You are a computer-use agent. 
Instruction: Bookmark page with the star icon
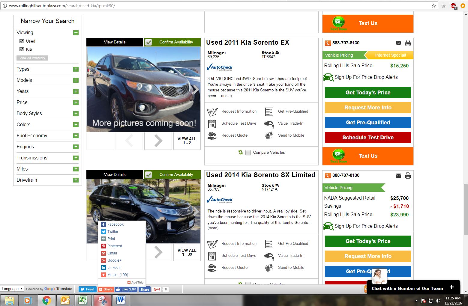point(433,6)
